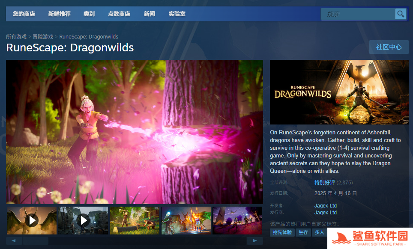Viewport: 413px width, 249px height.
Task: Go to 点数商店 tab
Action: point(119,14)
